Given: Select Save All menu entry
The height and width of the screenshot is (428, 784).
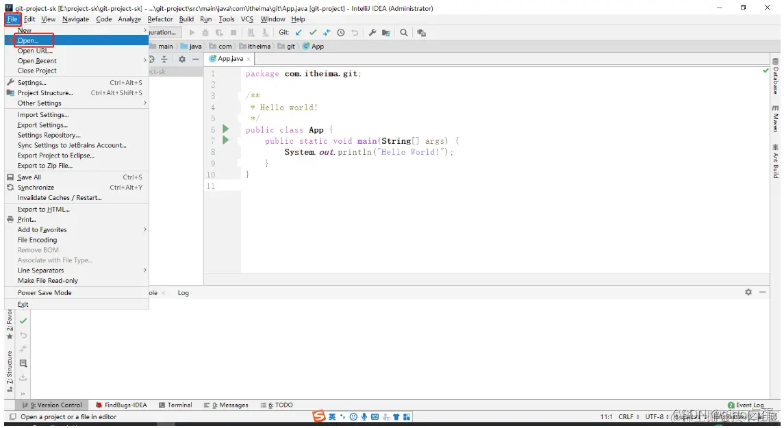Looking at the screenshot, I should (77, 177).
